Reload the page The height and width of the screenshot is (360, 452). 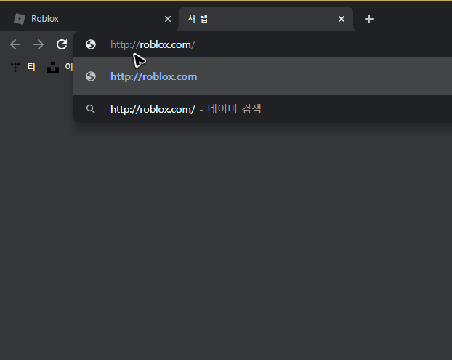[x=62, y=44]
